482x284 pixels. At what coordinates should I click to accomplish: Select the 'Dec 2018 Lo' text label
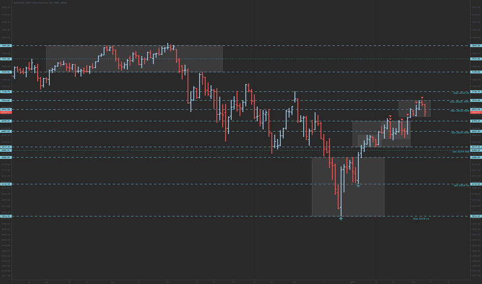[421, 218]
